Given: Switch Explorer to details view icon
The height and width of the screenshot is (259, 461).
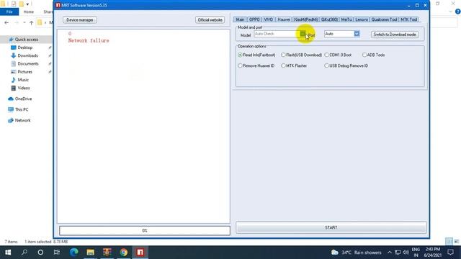Looking at the screenshot, I should point(449,242).
